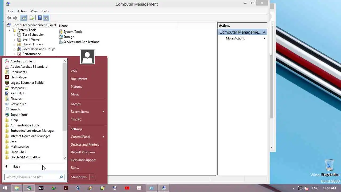
Task: Open the Action menu
Action: [22, 11]
